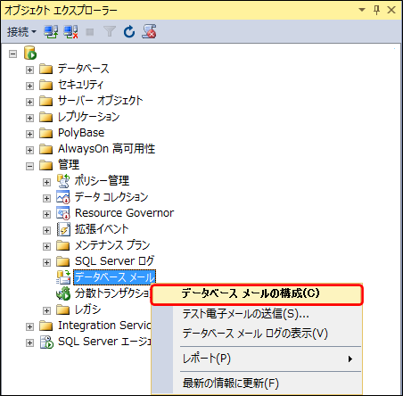Click the connect Object Explorer icon

pos(51,31)
